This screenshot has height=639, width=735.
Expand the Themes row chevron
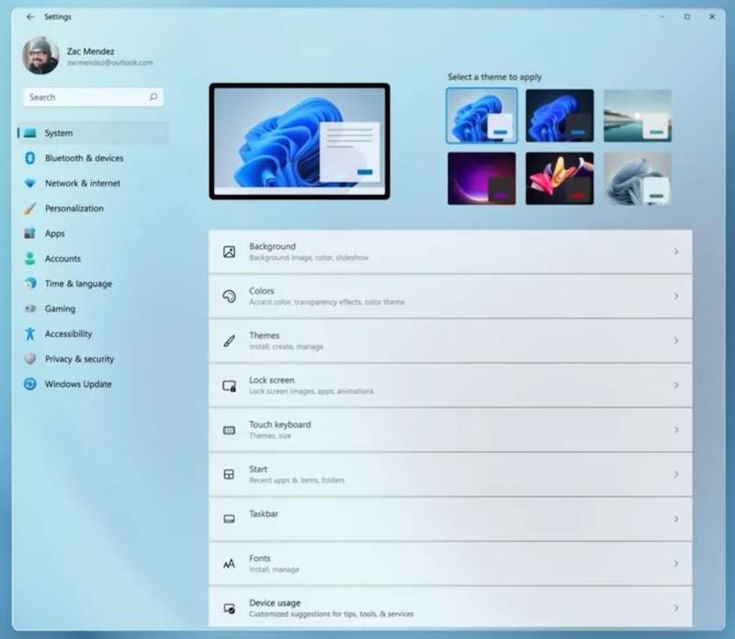676,341
